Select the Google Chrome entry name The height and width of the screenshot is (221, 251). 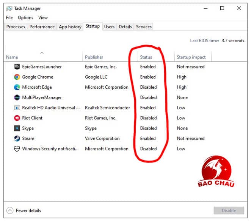click(x=38, y=77)
